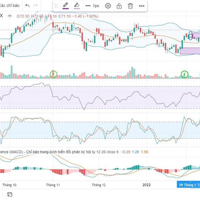
Task: Toggle the lock on the selected drawing
Action: tap(119, 6)
